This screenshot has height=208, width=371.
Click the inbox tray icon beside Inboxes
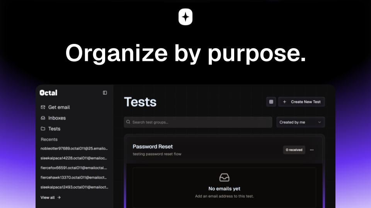coord(43,118)
